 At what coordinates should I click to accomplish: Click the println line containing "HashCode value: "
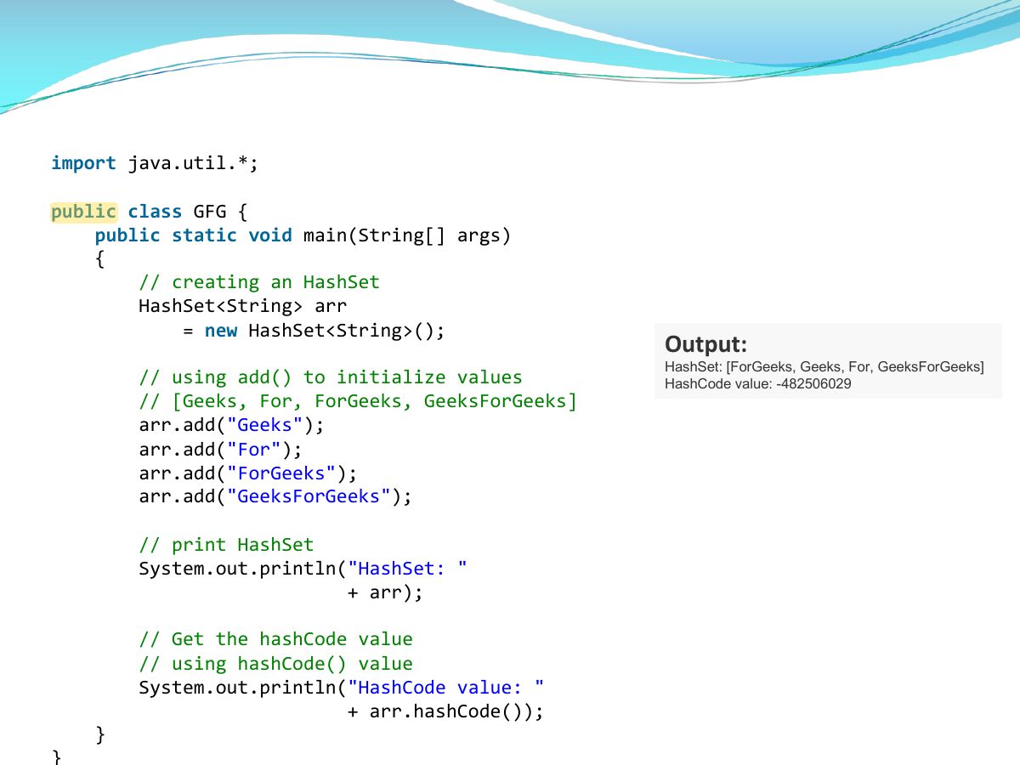pyautogui.click(x=342, y=688)
